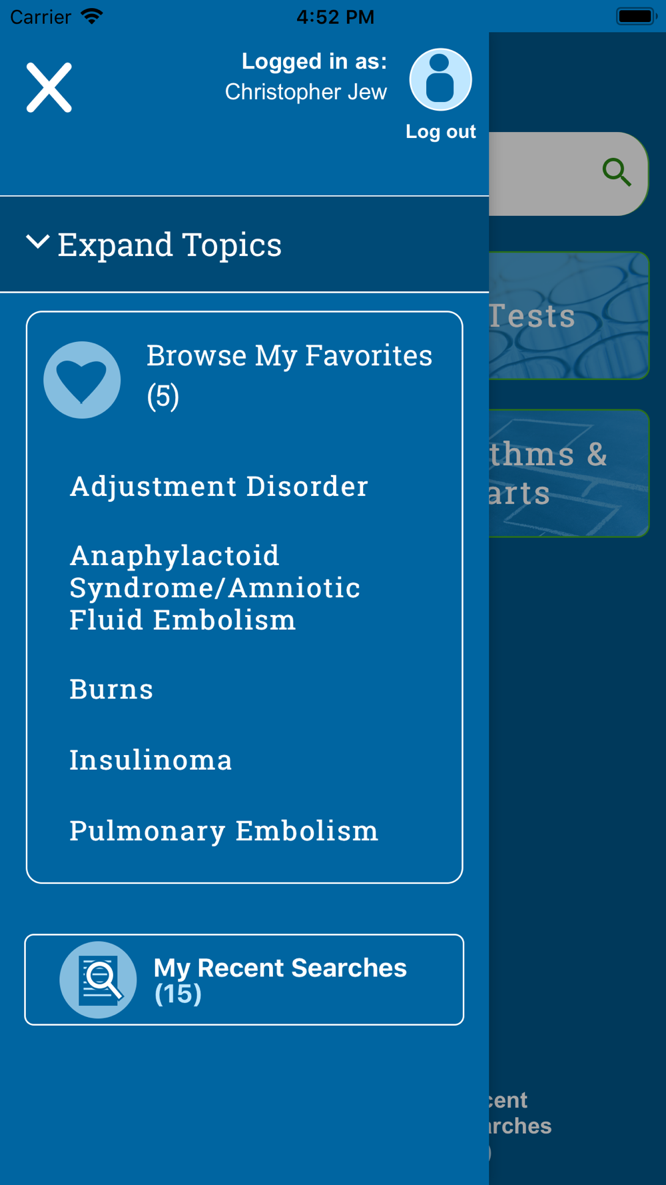Tap the heart favorites icon
The height and width of the screenshot is (1185, 666).
(x=82, y=380)
